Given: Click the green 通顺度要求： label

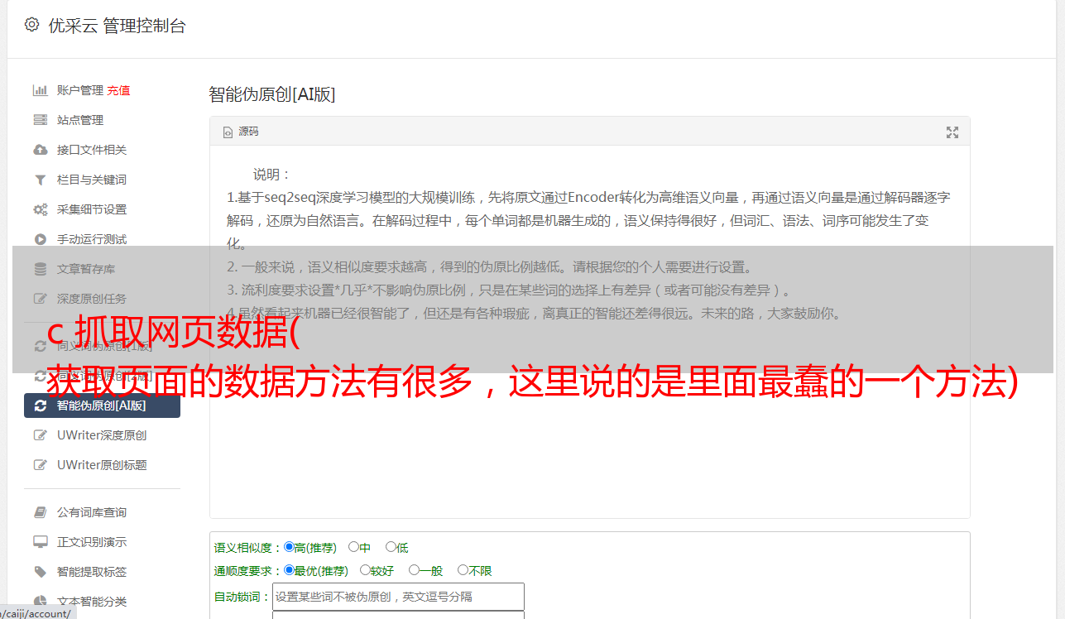Looking at the screenshot, I should pos(248,571).
